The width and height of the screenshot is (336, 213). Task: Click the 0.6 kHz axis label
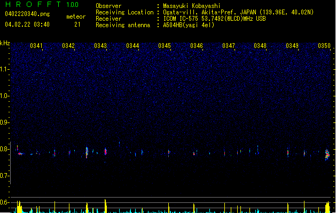pyautogui.click(x=5, y=202)
